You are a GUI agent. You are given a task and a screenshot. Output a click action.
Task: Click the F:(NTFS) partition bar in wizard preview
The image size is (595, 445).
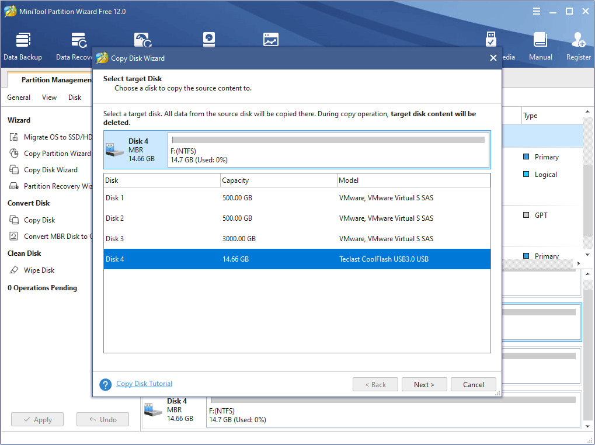(x=329, y=150)
